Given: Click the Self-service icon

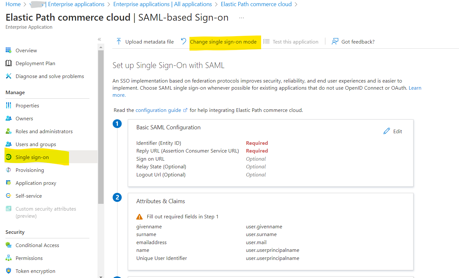Looking at the screenshot, I should click(8, 196).
